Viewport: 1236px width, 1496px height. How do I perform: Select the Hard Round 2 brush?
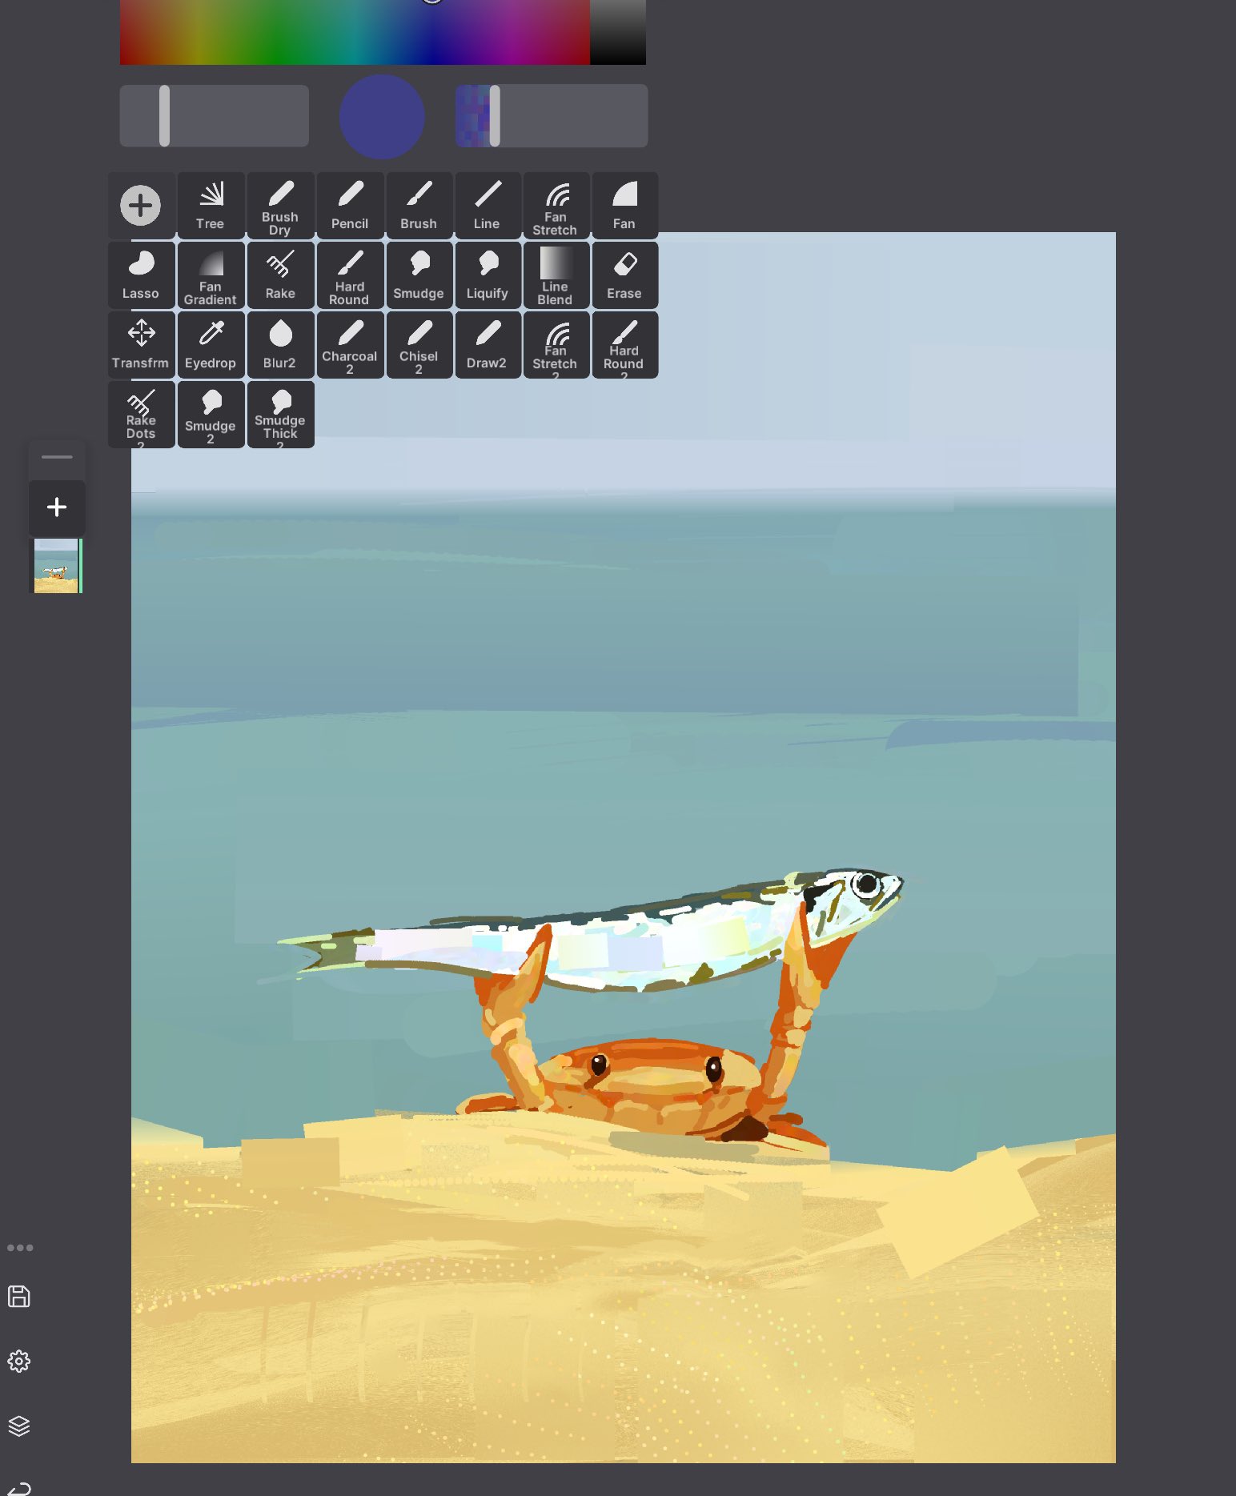624,344
